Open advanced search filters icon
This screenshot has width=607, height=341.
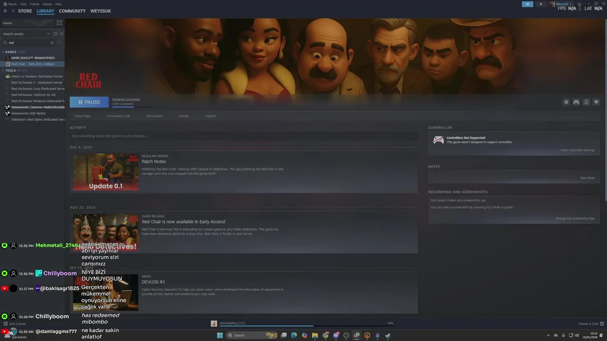click(60, 43)
